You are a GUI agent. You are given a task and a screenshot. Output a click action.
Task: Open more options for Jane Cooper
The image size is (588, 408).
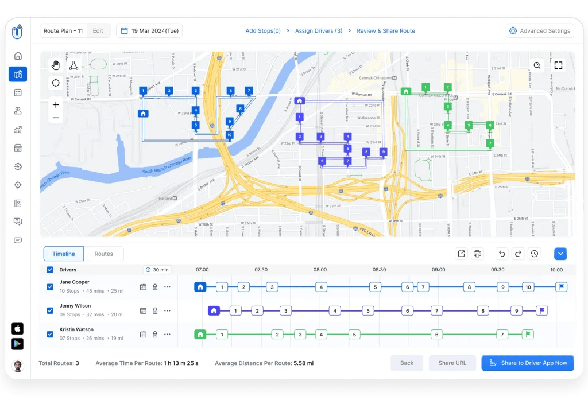point(167,287)
